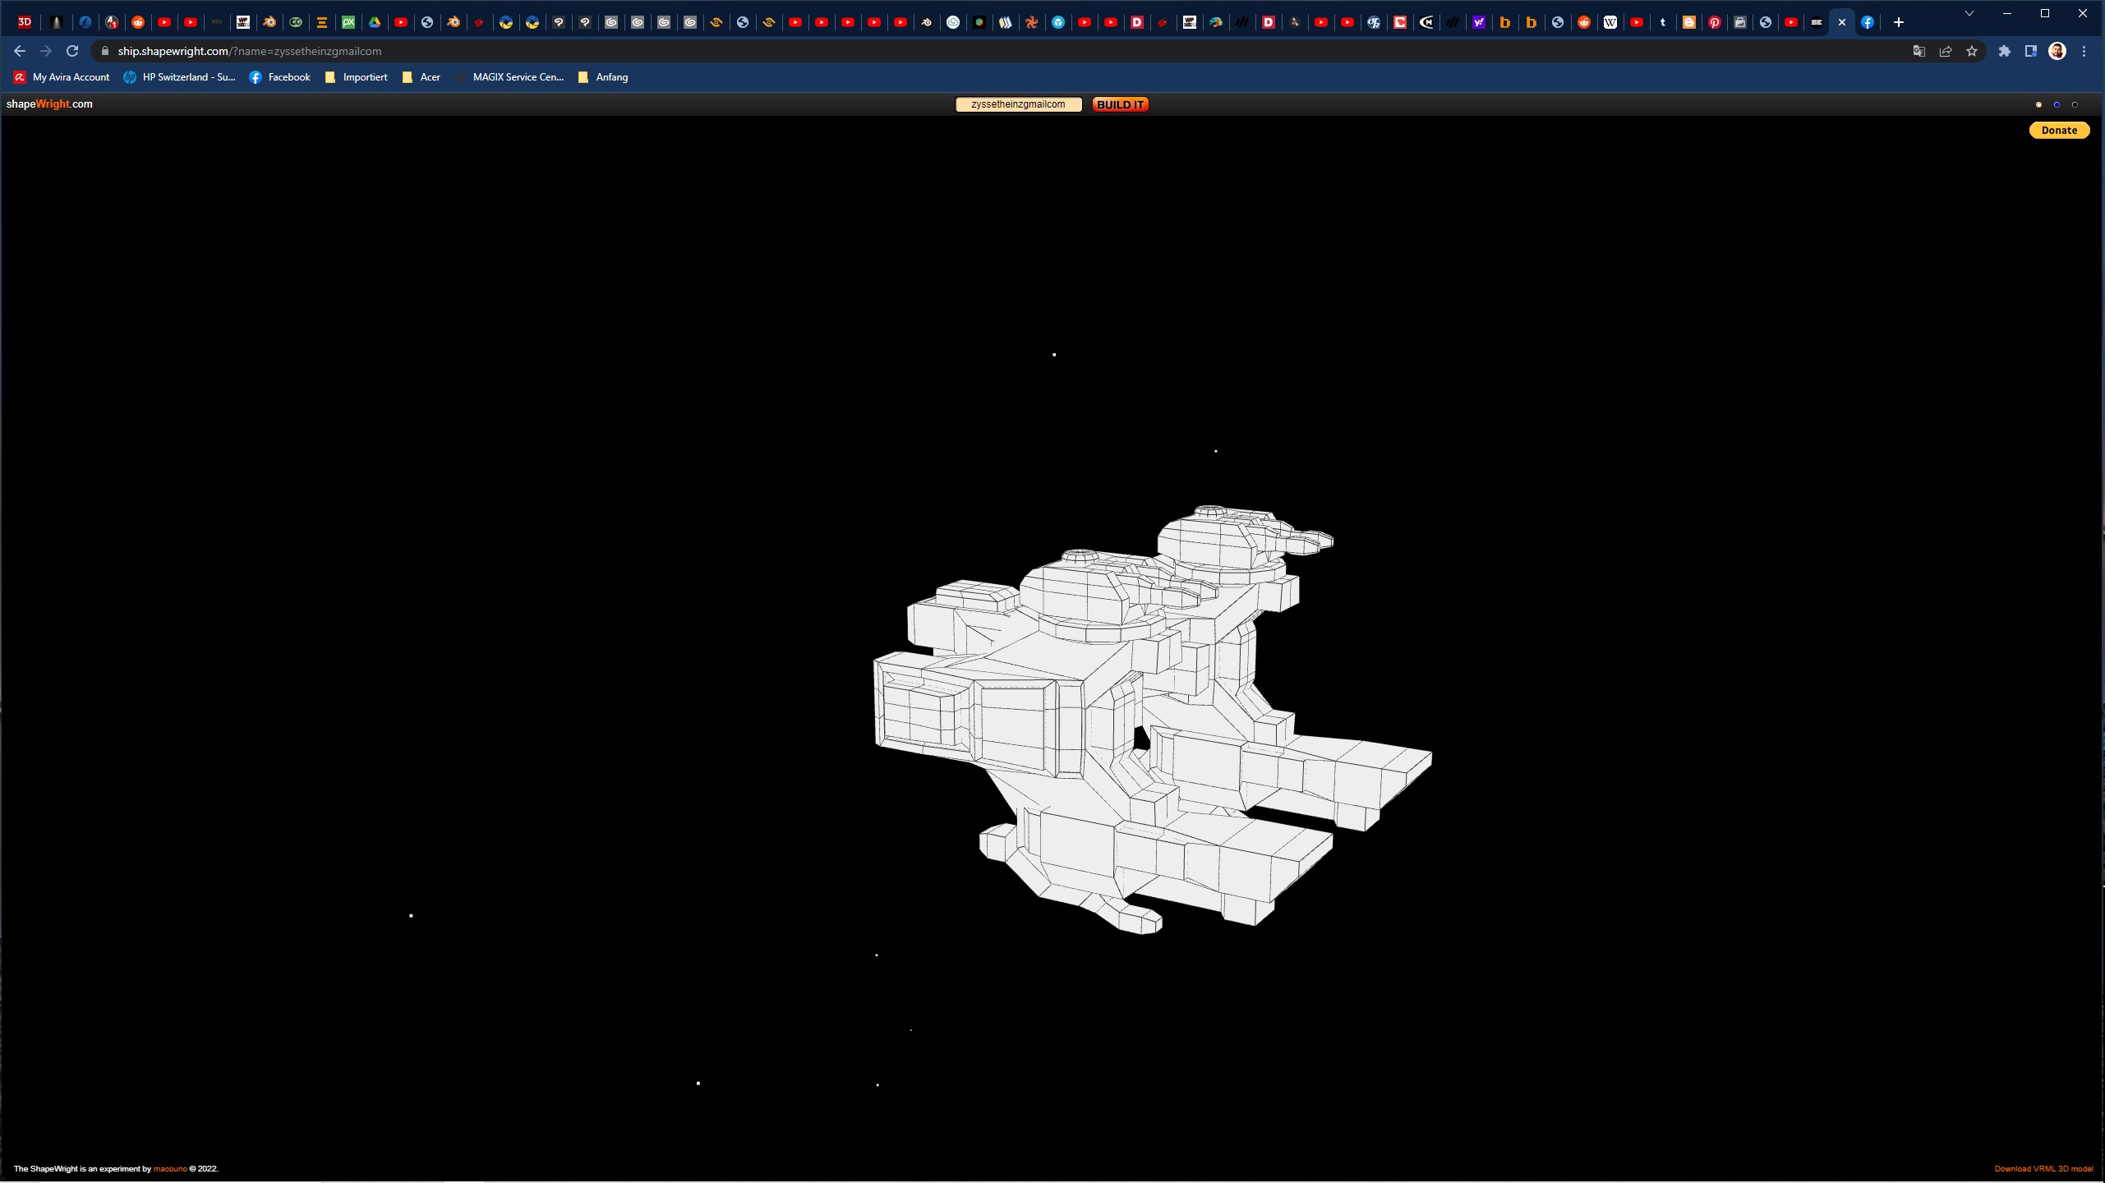This screenshot has width=2105, height=1183.
Task: Expand the tab search chevron
Action: coord(1969,13)
